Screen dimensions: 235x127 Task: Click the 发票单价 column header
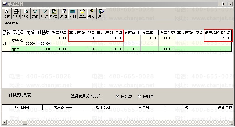tap(150, 33)
